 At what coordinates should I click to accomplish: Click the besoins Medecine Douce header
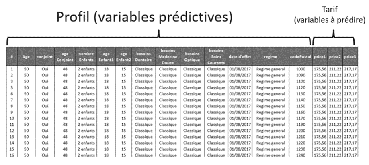pos(168,57)
